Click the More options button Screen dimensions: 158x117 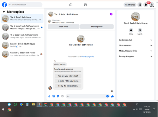(x=97, y=27)
